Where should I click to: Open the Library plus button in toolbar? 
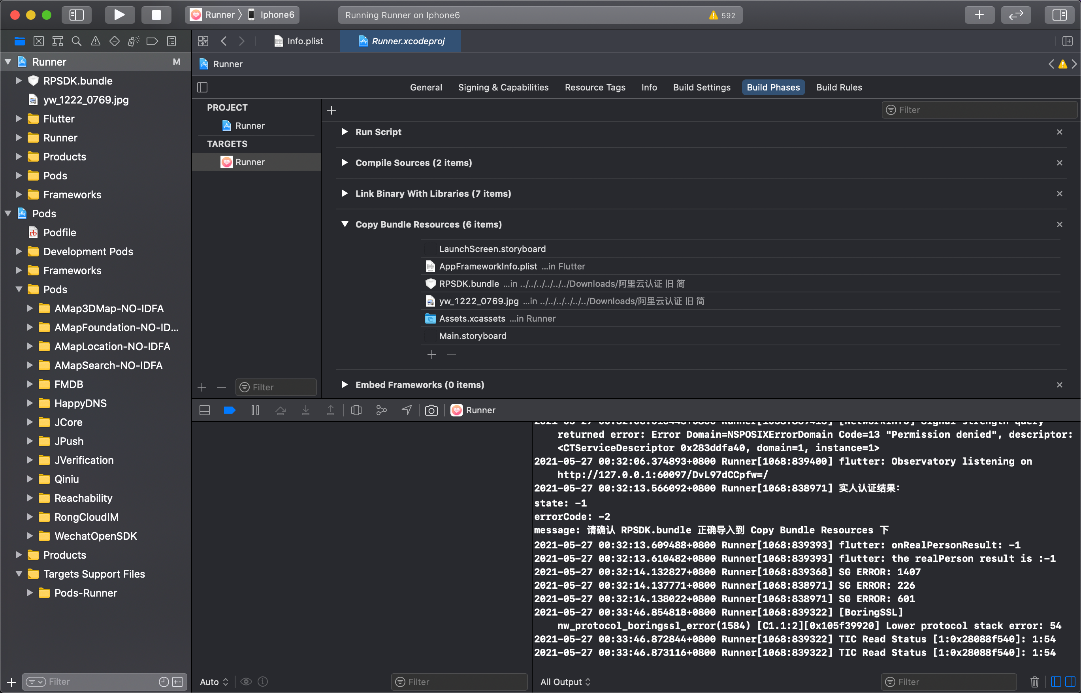pyautogui.click(x=979, y=15)
